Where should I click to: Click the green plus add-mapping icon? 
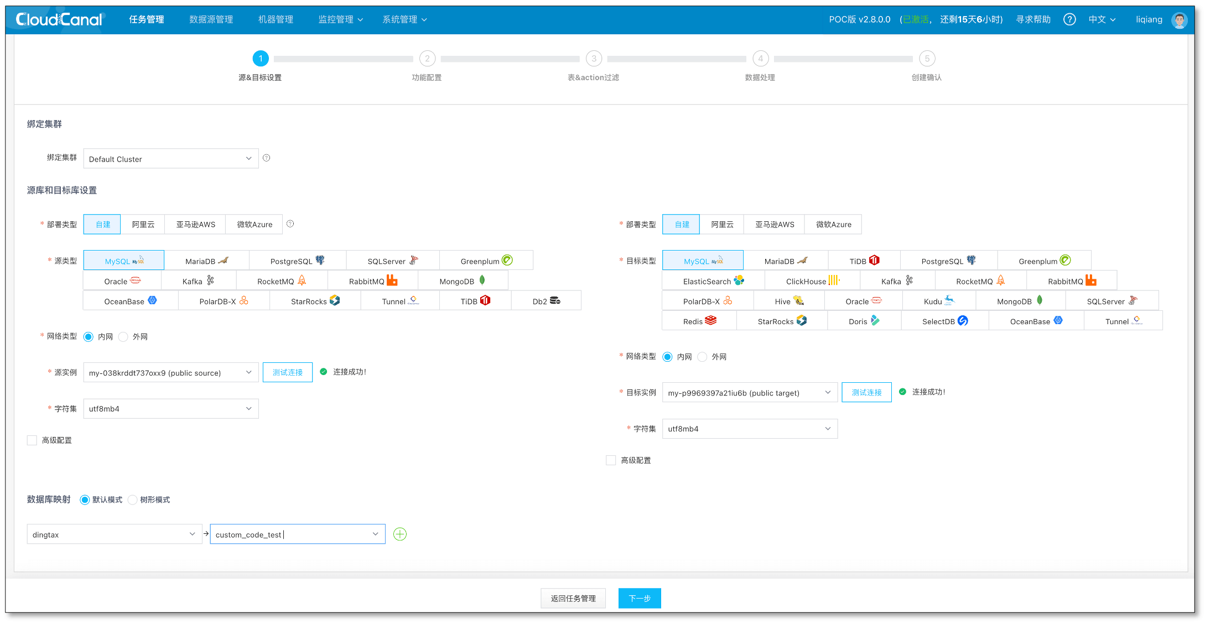pyautogui.click(x=399, y=534)
